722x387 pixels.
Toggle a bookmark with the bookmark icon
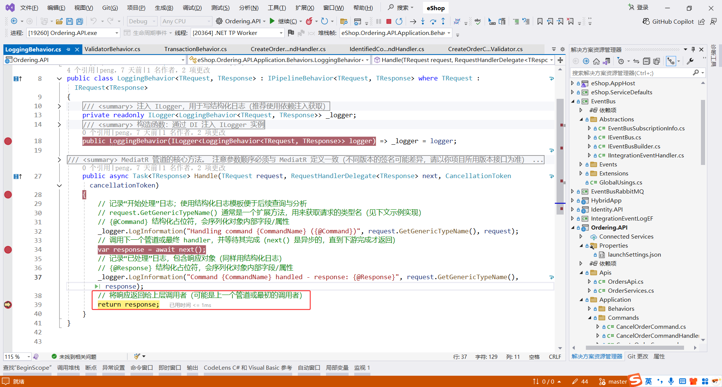(540, 21)
